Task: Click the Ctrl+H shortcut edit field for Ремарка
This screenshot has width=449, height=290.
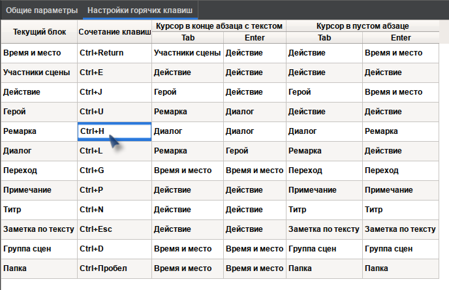Action: pos(115,131)
